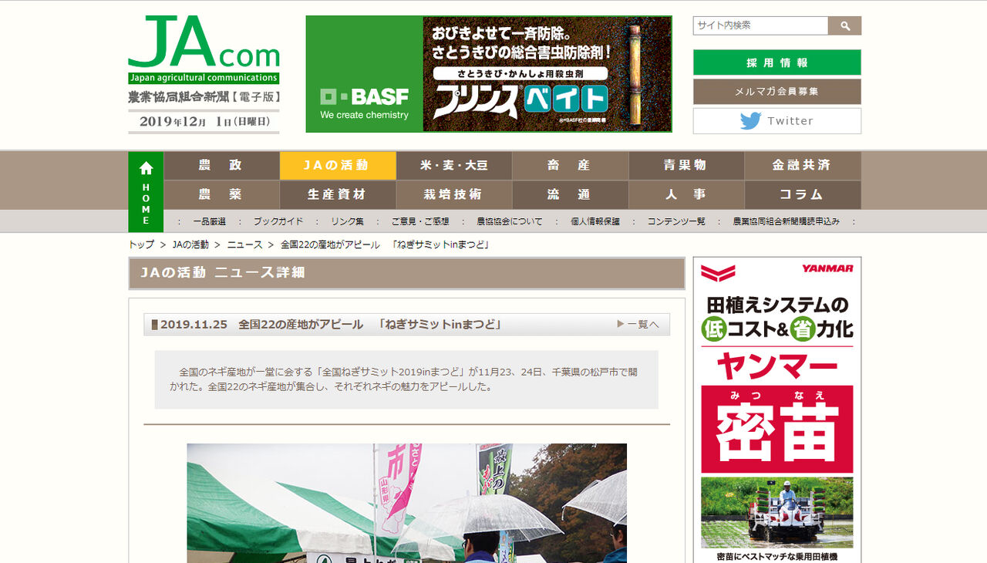
Task: Open the 採用情報 green button
Action: pos(776,62)
